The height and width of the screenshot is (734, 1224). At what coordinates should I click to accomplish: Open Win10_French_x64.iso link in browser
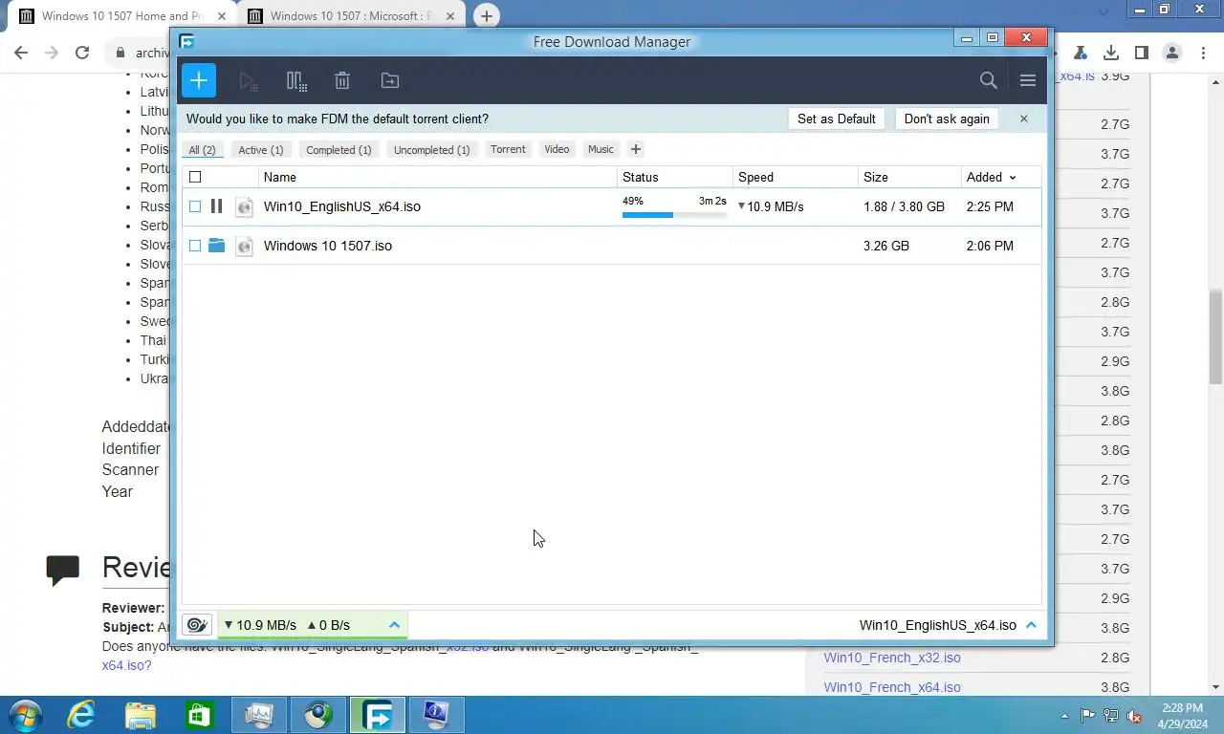point(892,687)
